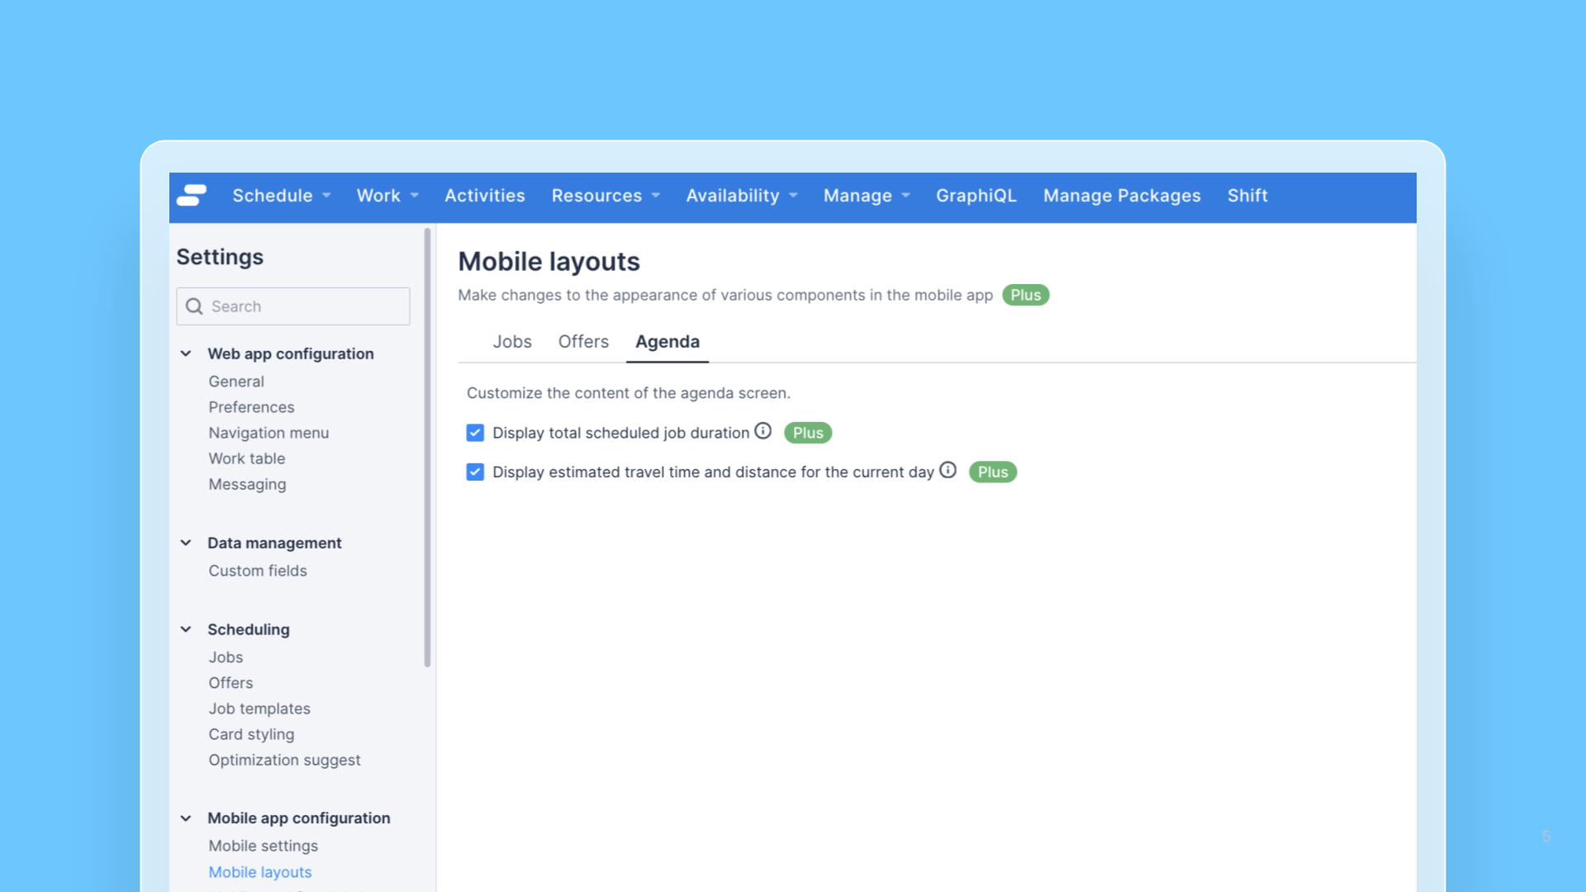Click the settings sidebar scrollbar
This screenshot has height=892, width=1586.
pos(427,447)
